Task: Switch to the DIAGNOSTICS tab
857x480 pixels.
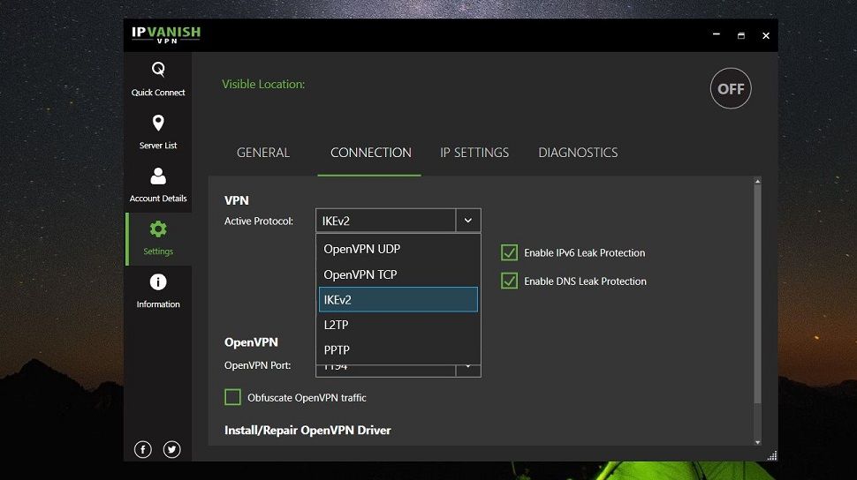Action: pos(578,153)
